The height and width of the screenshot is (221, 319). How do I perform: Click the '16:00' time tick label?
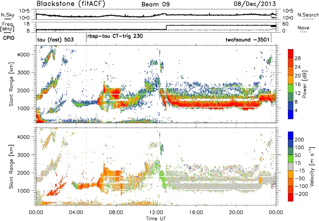(196, 213)
